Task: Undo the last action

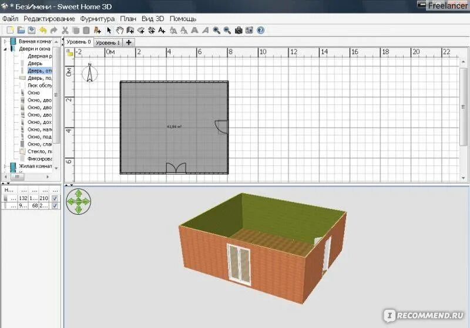Action: pos(43,31)
